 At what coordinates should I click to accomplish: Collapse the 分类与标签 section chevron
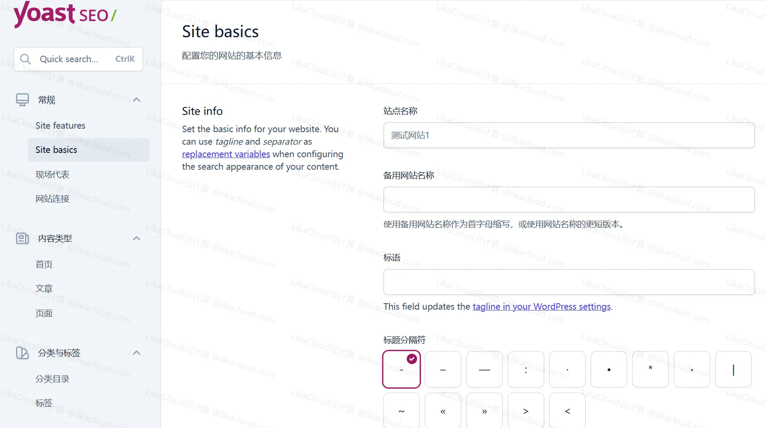(137, 353)
